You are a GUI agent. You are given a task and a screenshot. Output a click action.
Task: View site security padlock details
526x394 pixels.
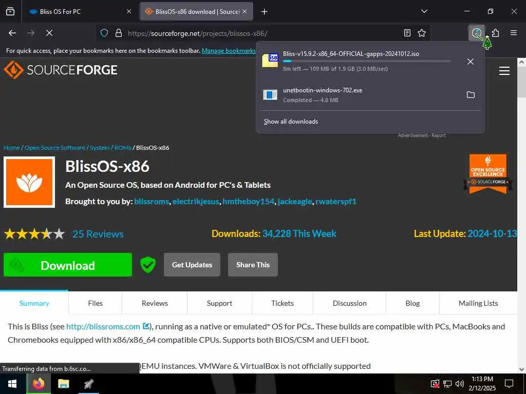(119, 33)
